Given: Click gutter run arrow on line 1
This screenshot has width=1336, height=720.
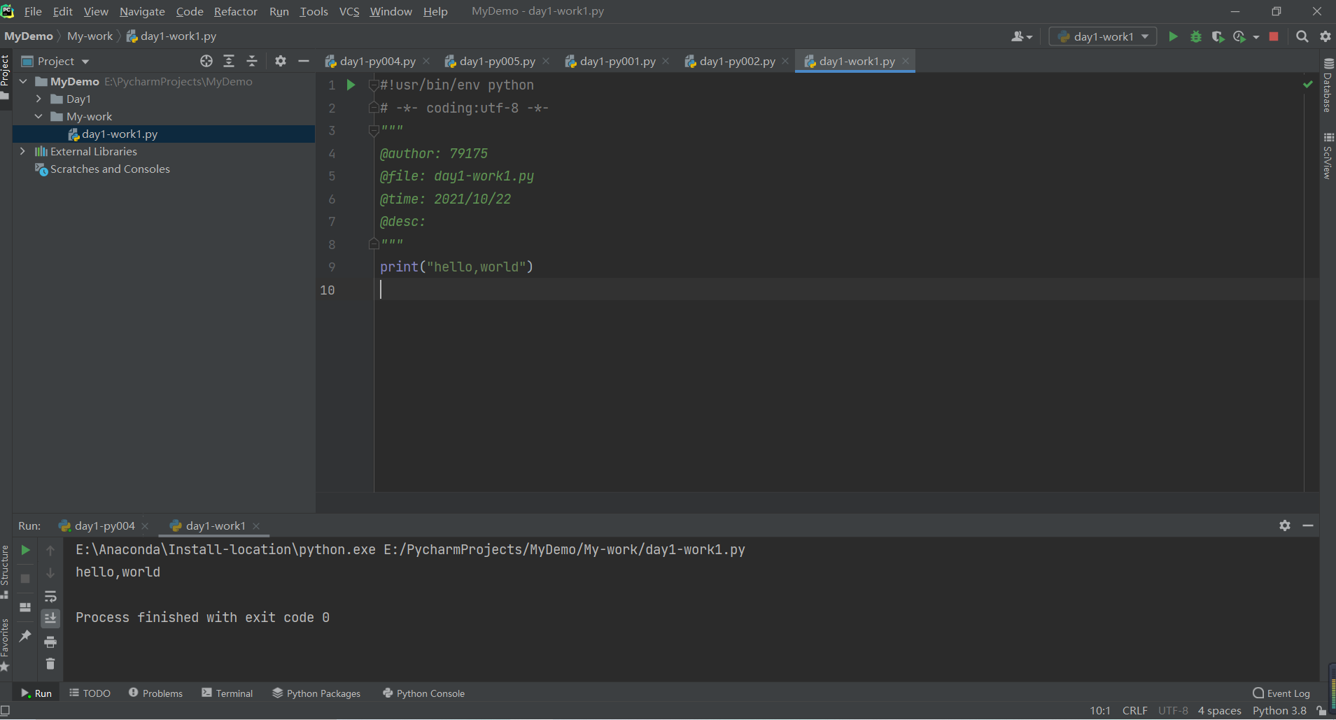Looking at the screenshot, I should pyautogui.click(x=351, y=85).
